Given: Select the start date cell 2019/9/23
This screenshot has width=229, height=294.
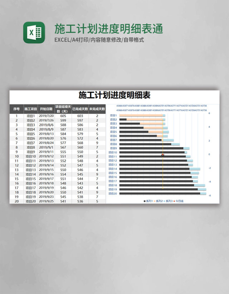Looking at the screenshot, I should coord(46,197).
